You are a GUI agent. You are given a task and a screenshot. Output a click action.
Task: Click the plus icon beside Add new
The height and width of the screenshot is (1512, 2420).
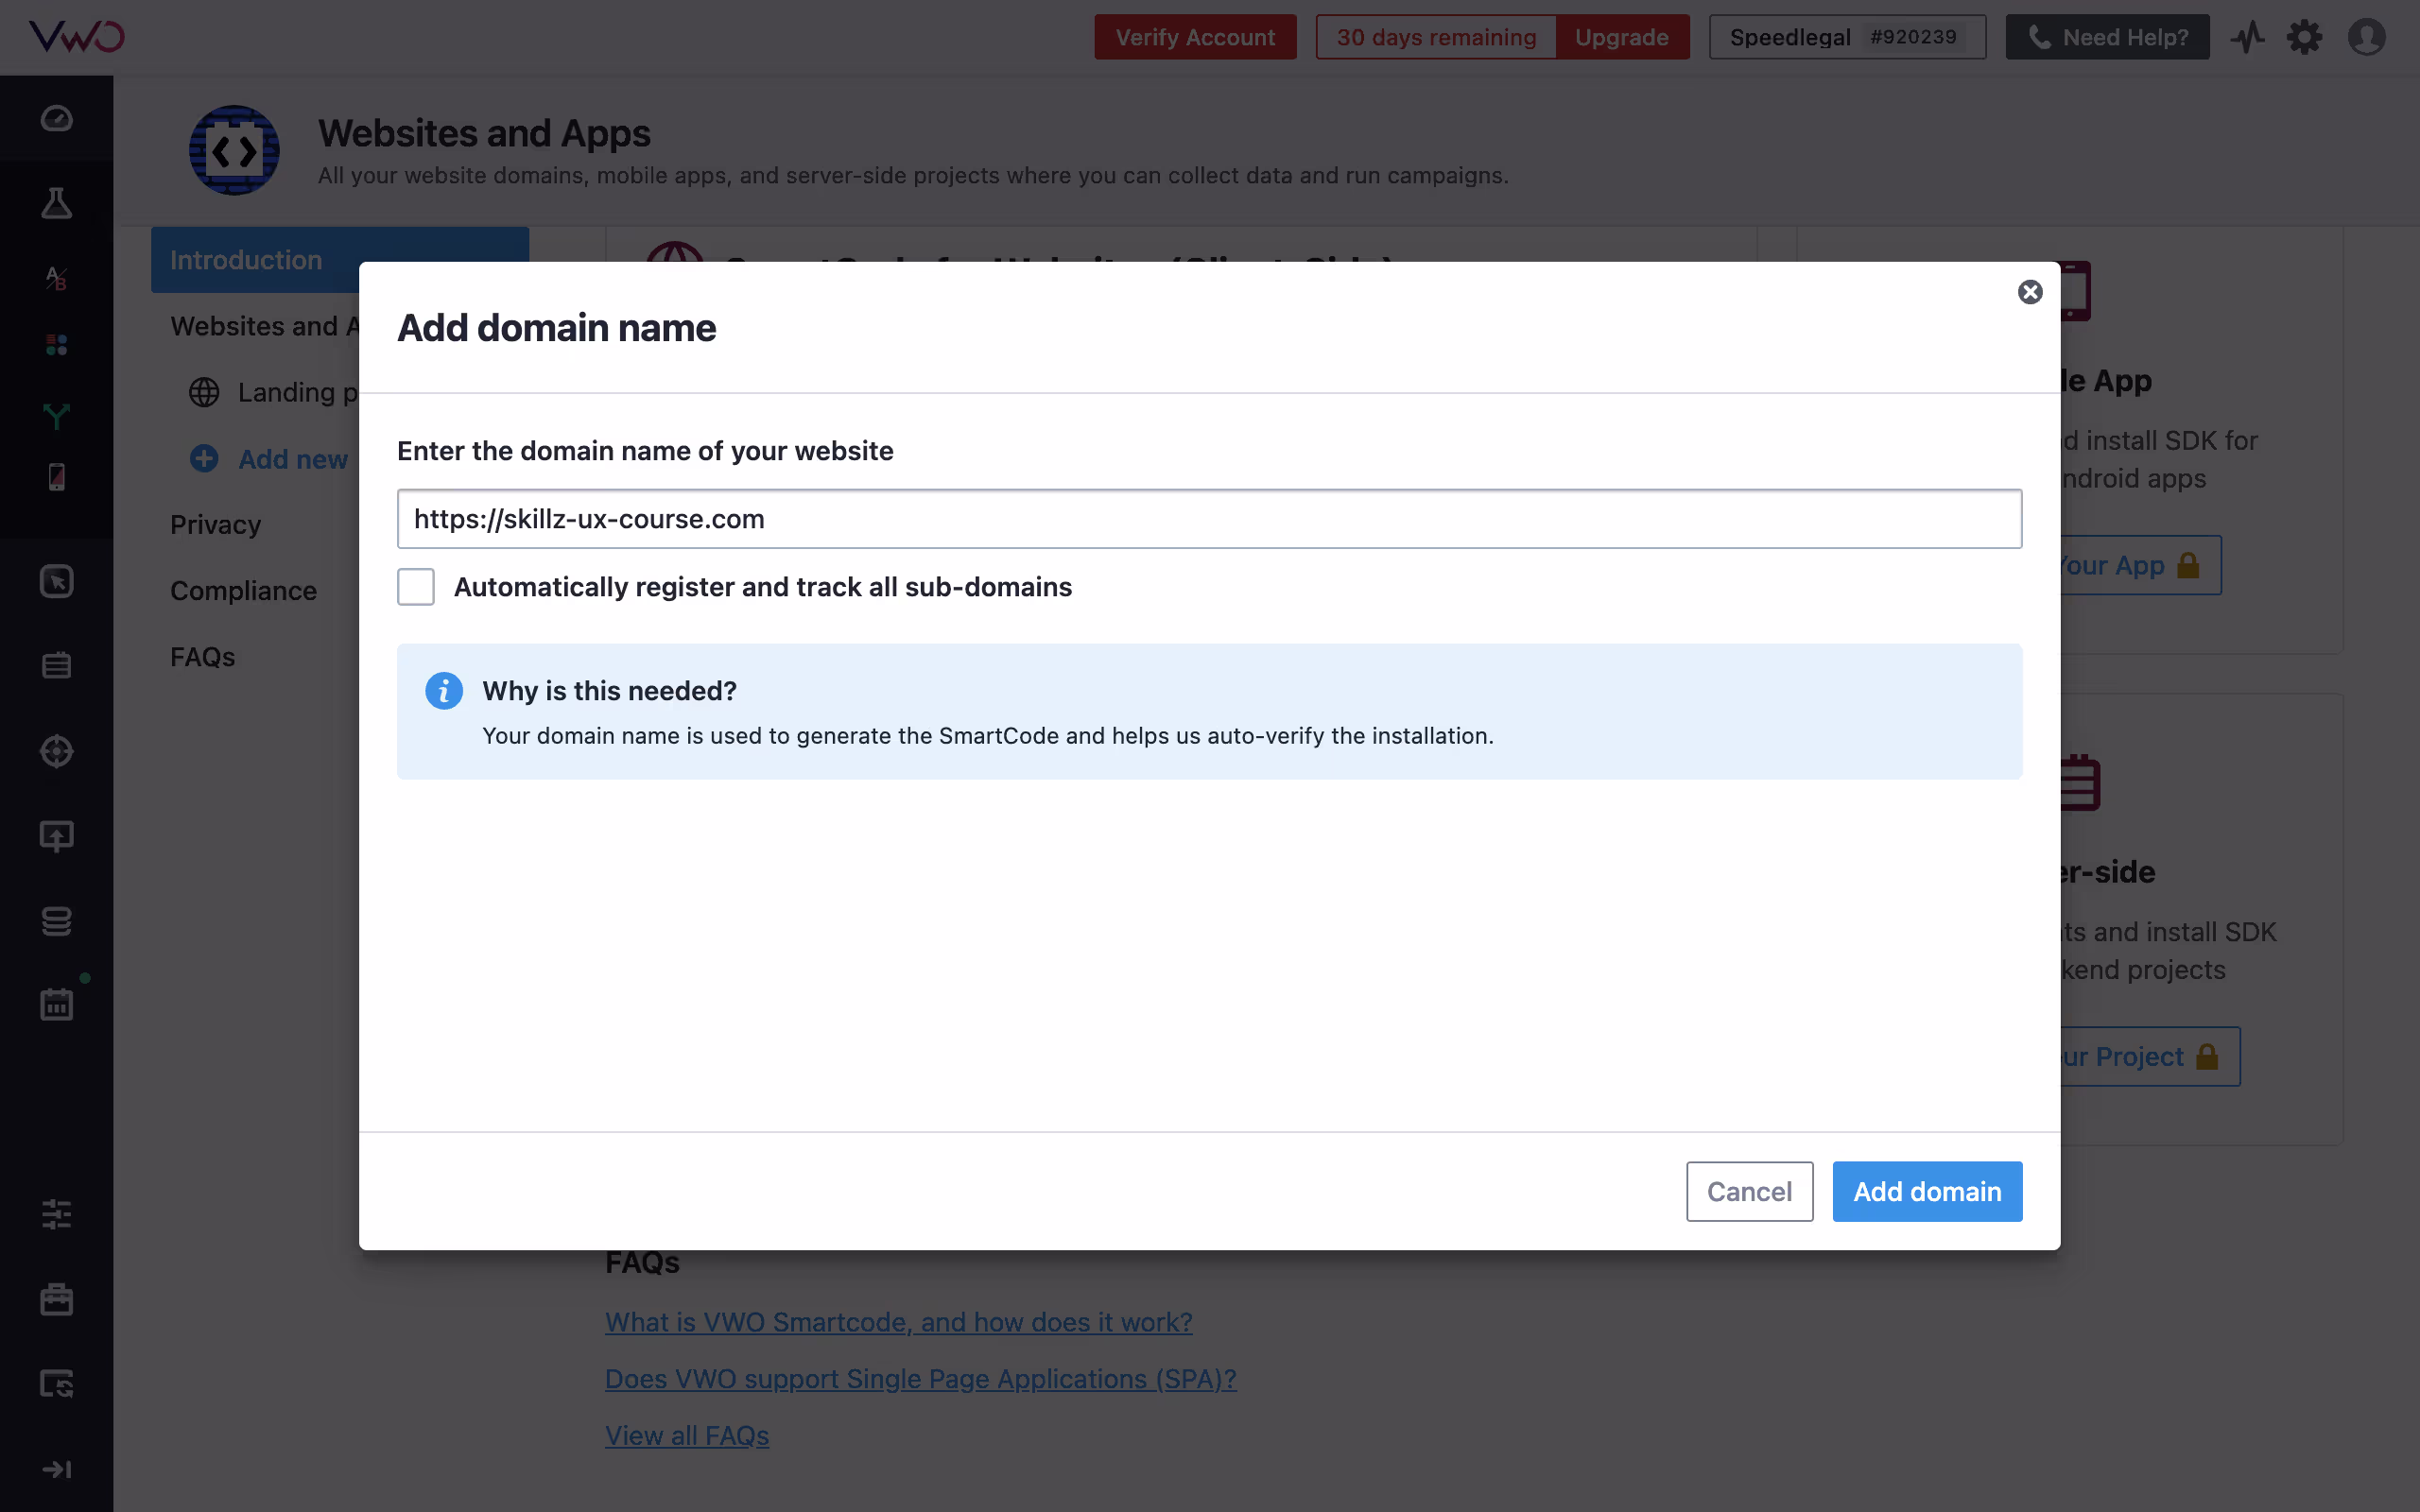204,459
